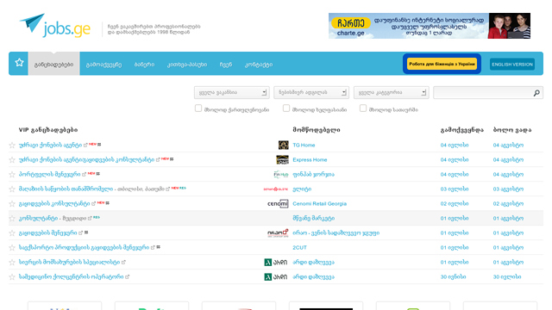552x310 pixels.
Task: Click the მომწოდებელი column header
Action: coord(317,130)
